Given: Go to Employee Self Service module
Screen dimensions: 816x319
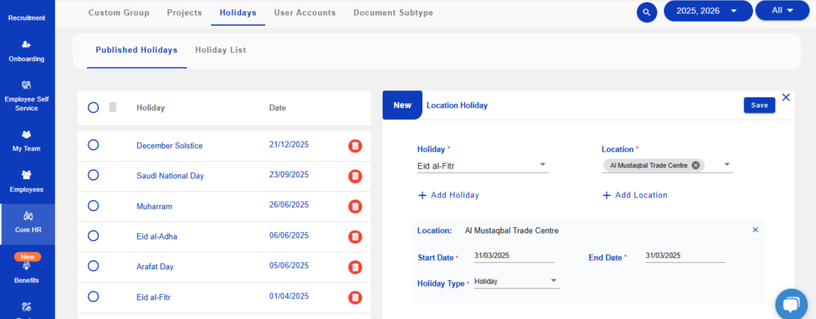Looking at the screenshot, I should pos(26,96).
